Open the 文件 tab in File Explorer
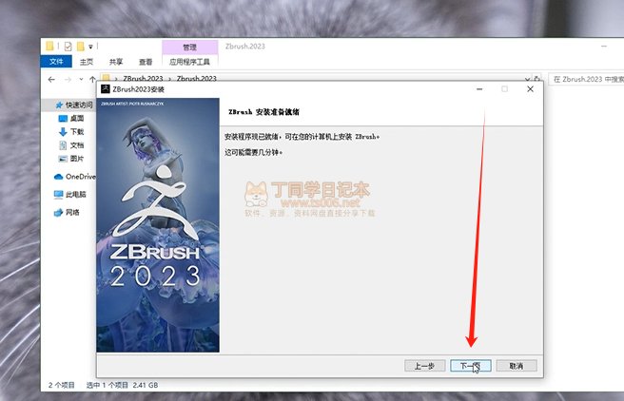The image size is (624, 401). point(56,62)
